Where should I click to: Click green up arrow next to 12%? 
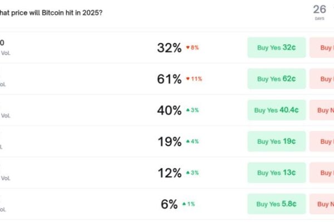point(188,173)
